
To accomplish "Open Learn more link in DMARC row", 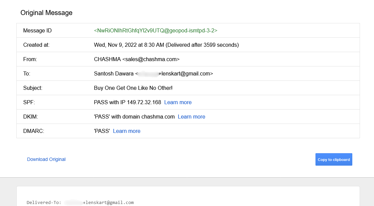I will point(127,131).
